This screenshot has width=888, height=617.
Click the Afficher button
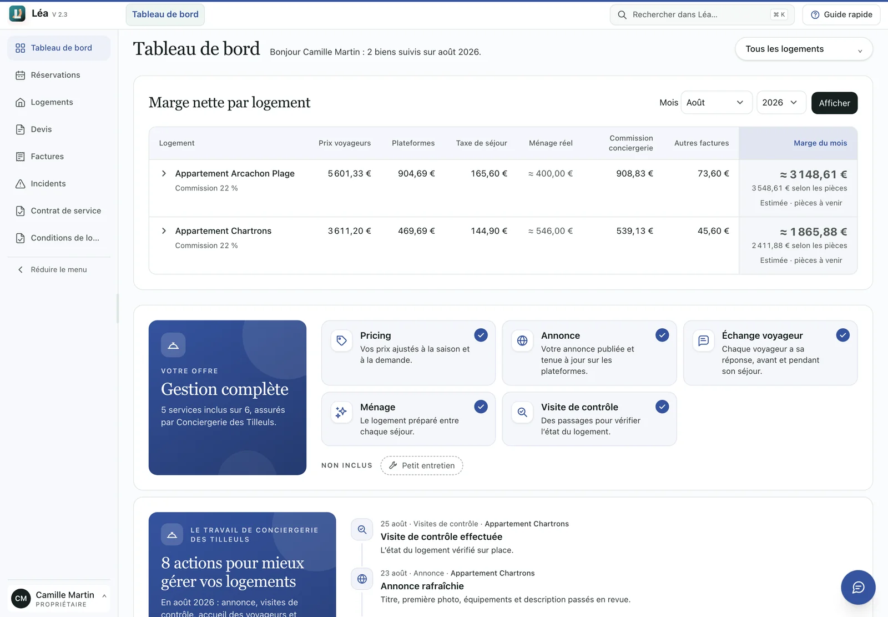click(x=834, y=103)
